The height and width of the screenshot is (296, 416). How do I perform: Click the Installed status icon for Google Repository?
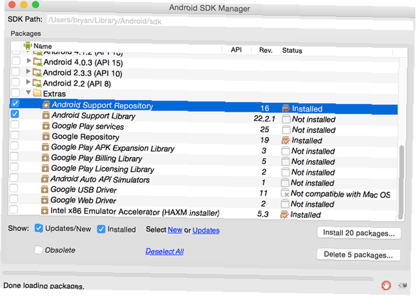coord(285,140)
